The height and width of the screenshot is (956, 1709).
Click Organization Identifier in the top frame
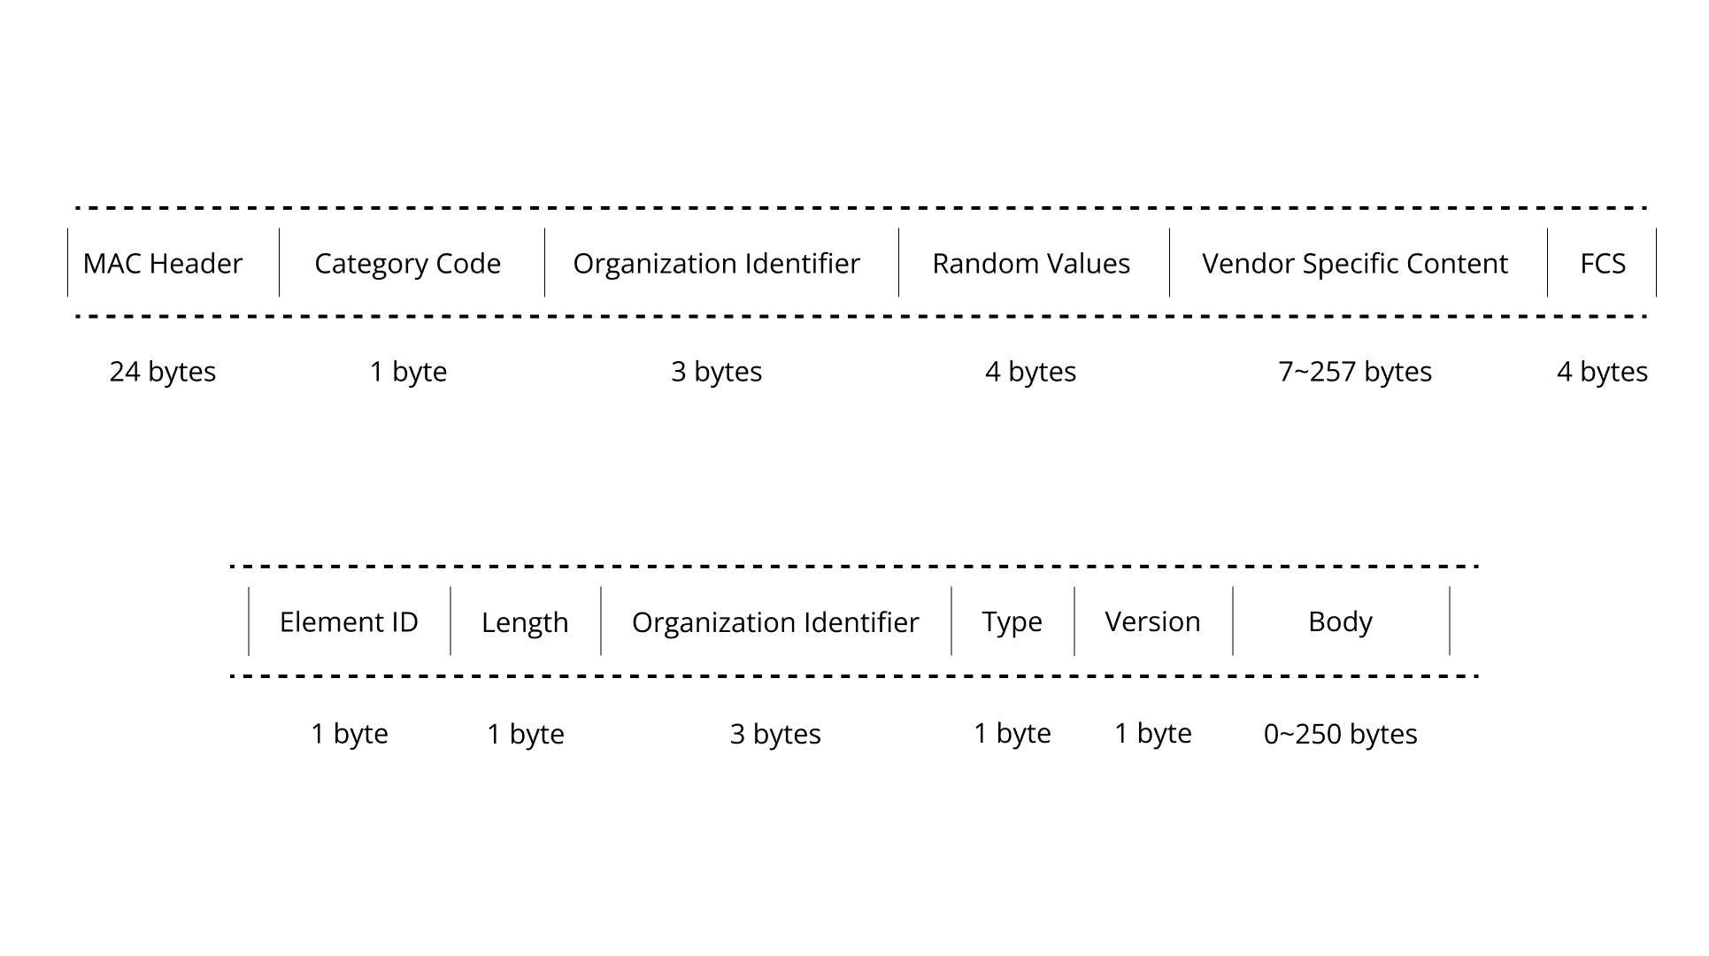click(716, 264)
